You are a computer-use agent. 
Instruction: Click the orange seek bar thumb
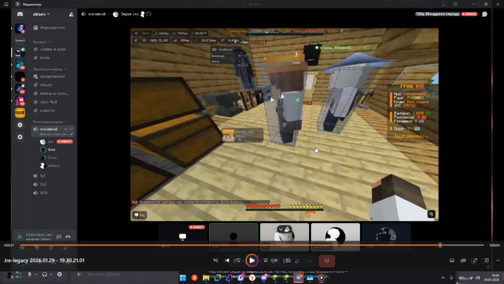pos(440,245)
